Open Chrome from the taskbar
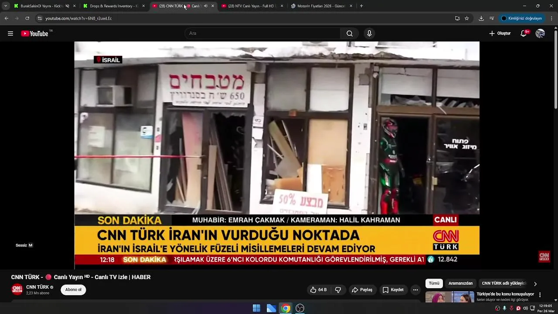This screenshot has width=558, height=314. (x=286, y=308)
